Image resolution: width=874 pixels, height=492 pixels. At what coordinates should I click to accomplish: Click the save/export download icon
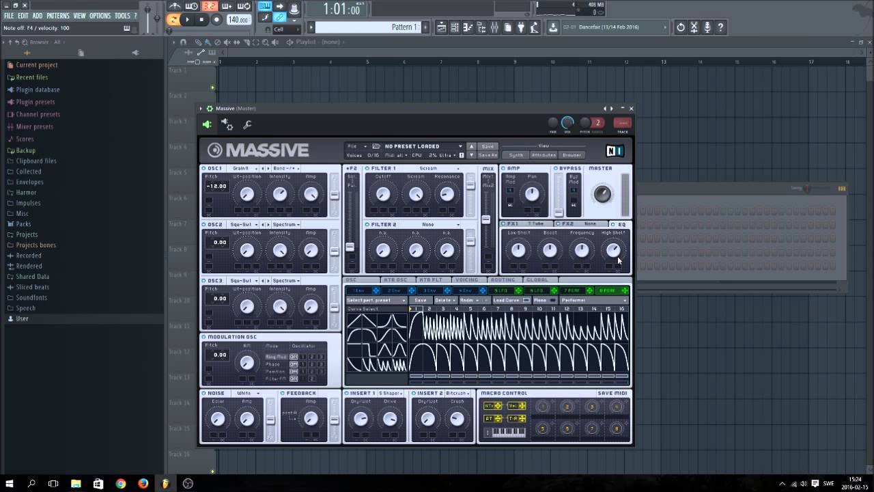(554, 27)
